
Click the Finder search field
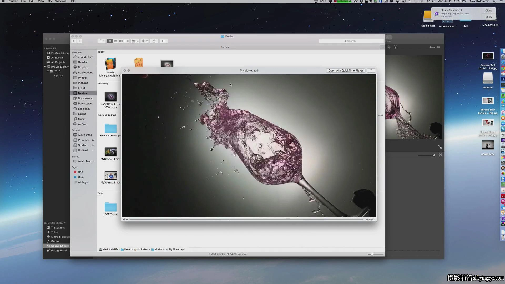[x=351, y=41]
